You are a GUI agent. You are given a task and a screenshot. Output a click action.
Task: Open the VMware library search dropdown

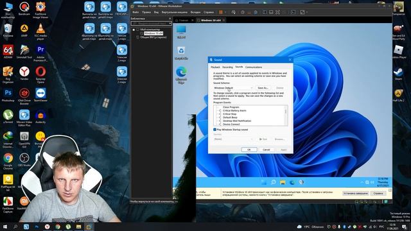pos(170,24)
